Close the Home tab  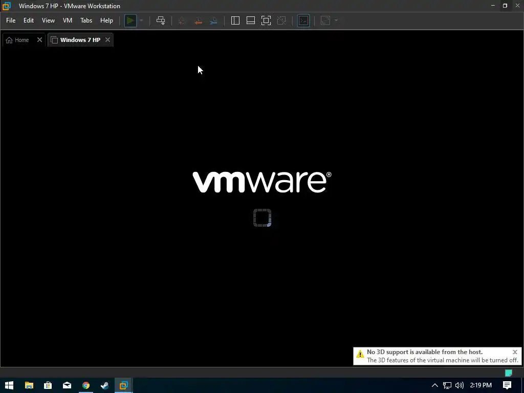pos(39,40)
